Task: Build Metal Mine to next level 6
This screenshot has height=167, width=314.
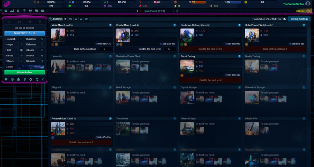Action: pyautogui.click(x=81, y=49)
